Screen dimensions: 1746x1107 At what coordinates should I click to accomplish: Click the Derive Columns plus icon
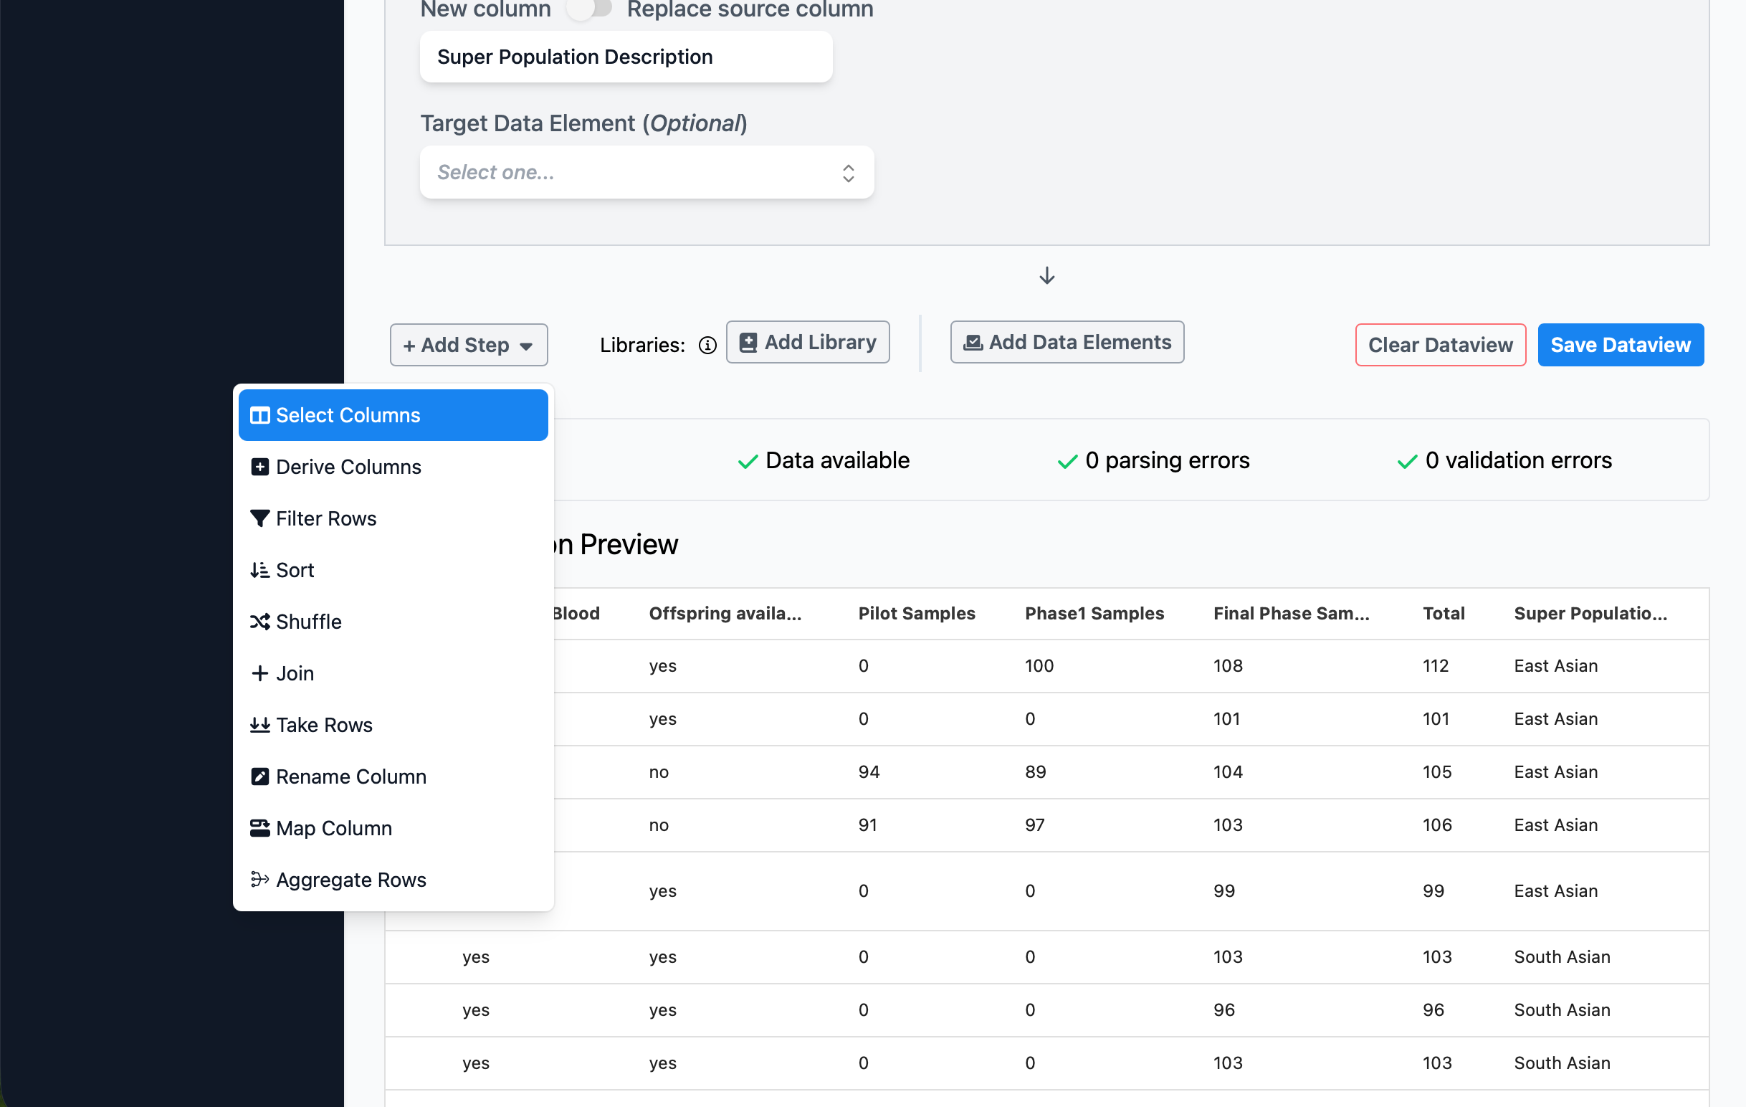coord(259,467)
